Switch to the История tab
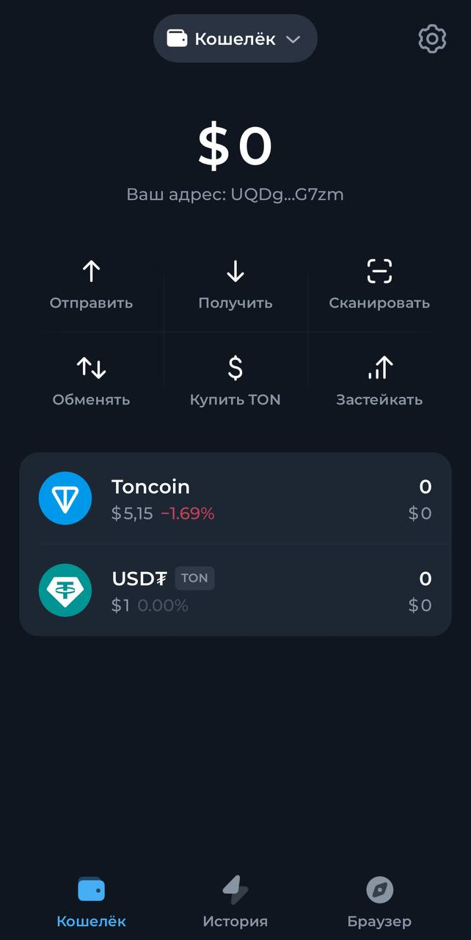Viewport: 471px width, 940px height. coord(235,900)
